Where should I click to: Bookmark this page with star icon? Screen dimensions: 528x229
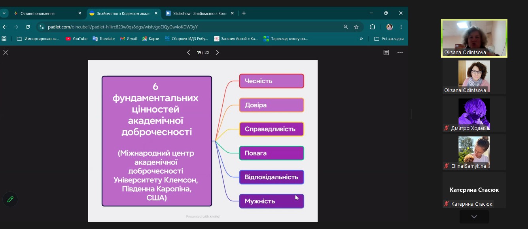click(356, 27)
